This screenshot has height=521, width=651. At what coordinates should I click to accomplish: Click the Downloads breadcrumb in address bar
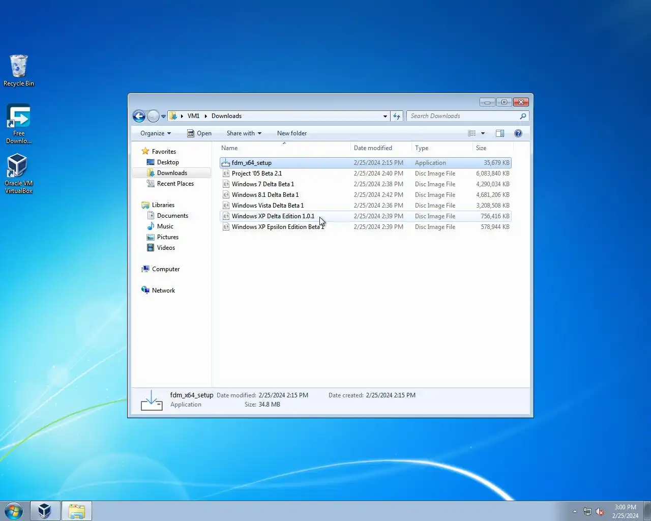tap(226, 116)
